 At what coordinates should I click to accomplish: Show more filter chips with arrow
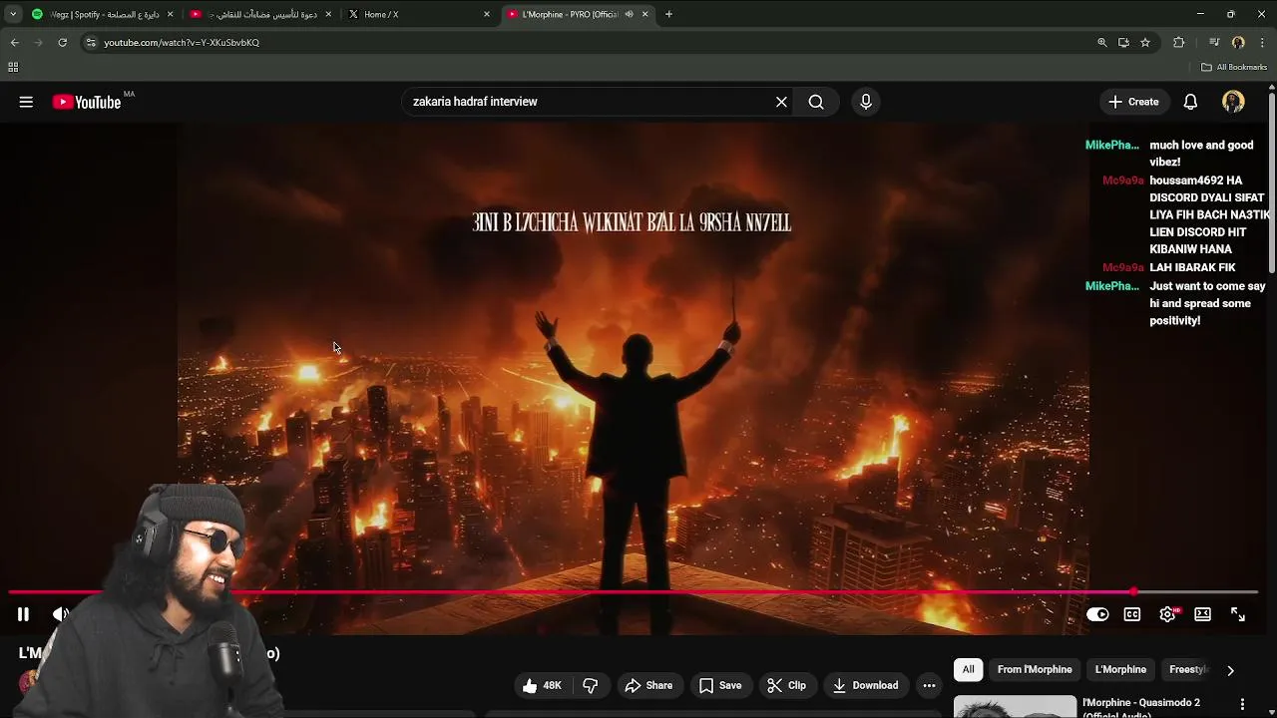[x=1230, y=670]
